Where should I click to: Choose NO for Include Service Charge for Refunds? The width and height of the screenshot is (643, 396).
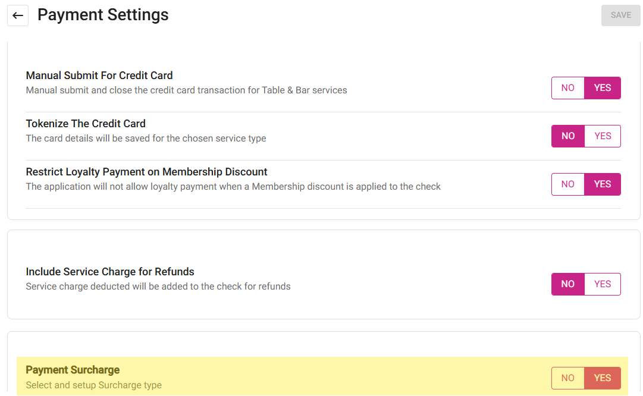point(568,284)
